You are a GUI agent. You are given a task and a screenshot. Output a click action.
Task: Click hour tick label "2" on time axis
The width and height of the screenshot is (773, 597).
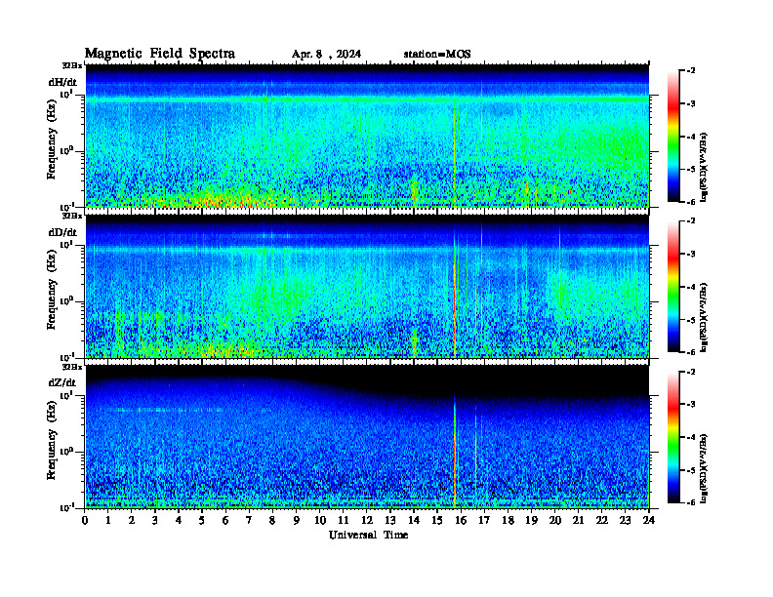point(132,520)
